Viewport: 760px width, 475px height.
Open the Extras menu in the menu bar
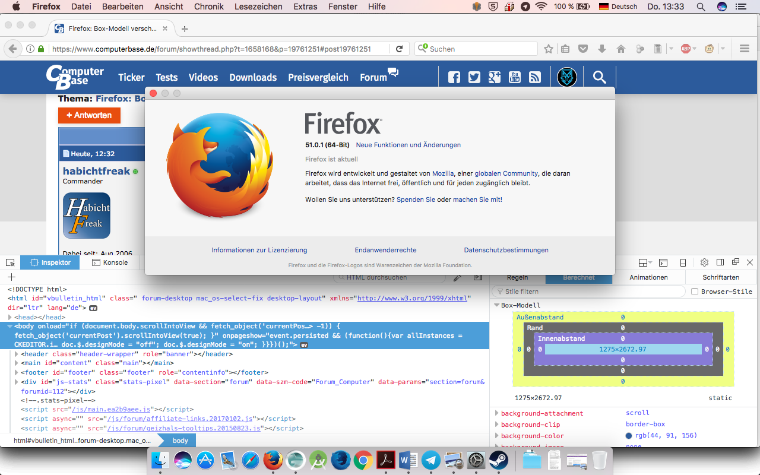coord(305,7)
